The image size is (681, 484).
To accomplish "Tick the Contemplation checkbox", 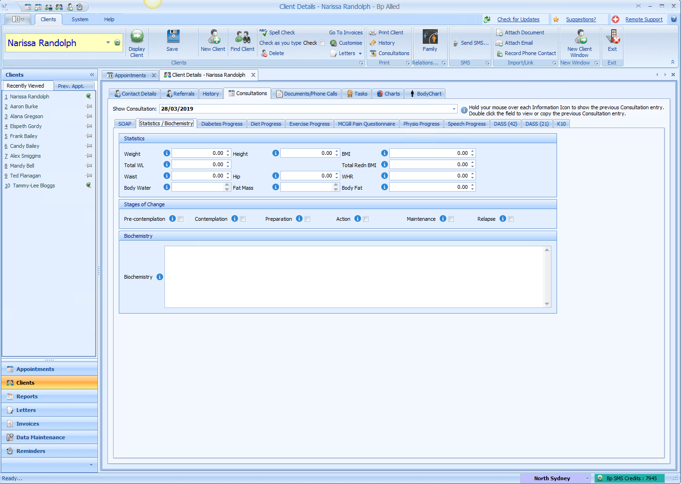I will coord(243,219).
